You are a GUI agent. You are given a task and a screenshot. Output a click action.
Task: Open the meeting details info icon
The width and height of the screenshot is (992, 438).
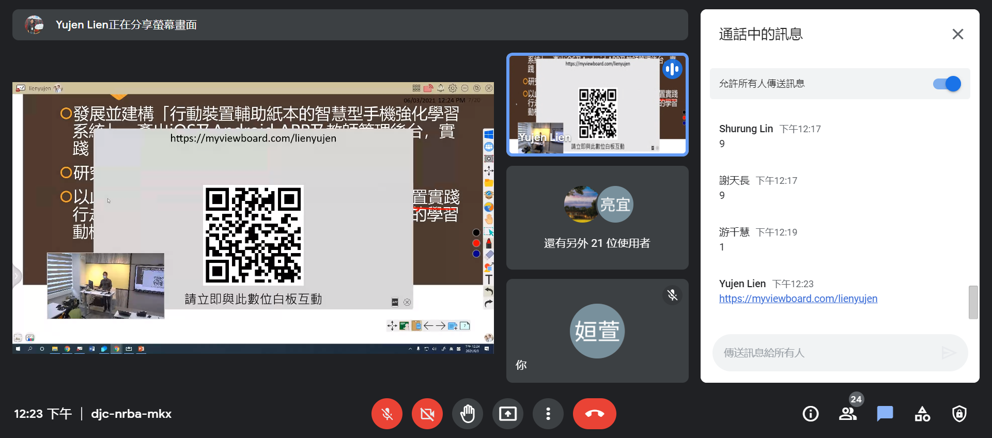(811, 414)
